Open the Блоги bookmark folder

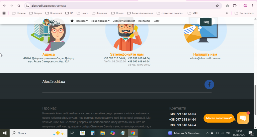coord(82,13)
